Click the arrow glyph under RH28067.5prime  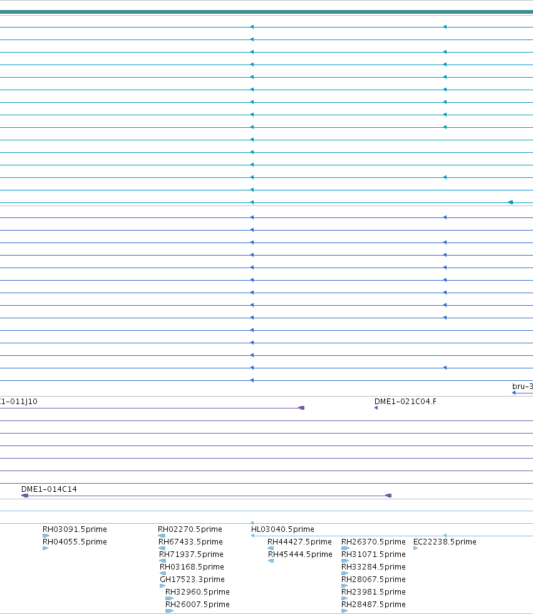coord(344,586)
